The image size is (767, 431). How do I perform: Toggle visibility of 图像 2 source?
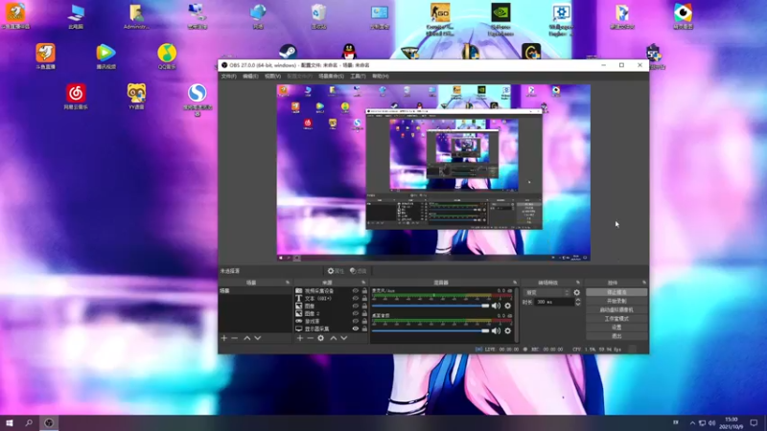[x=356, y=313]
